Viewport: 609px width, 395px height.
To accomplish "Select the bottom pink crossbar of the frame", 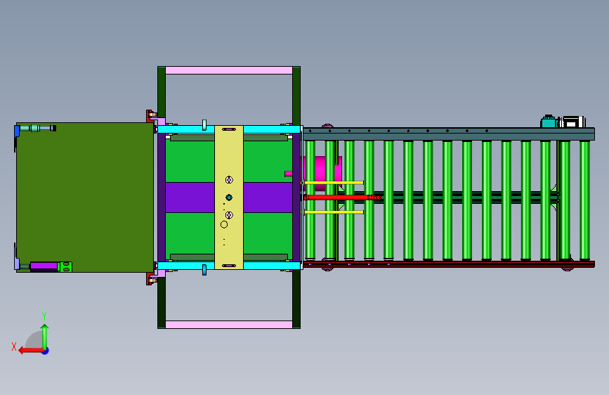I will pyautogui.click(x=229, y=324).
